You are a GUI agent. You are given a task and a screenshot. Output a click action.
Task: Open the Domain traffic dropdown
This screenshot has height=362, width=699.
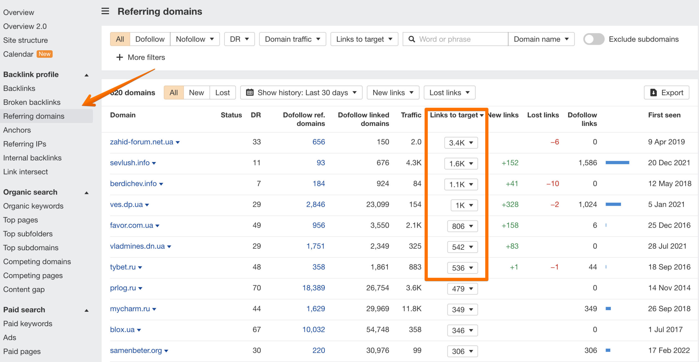point(292,39)
